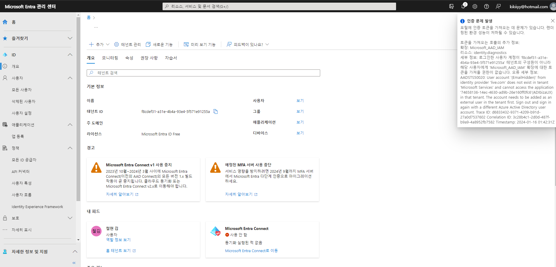Switch to the 자습서 tab
This screenshot has height=267, width=556.
[171, 58]
